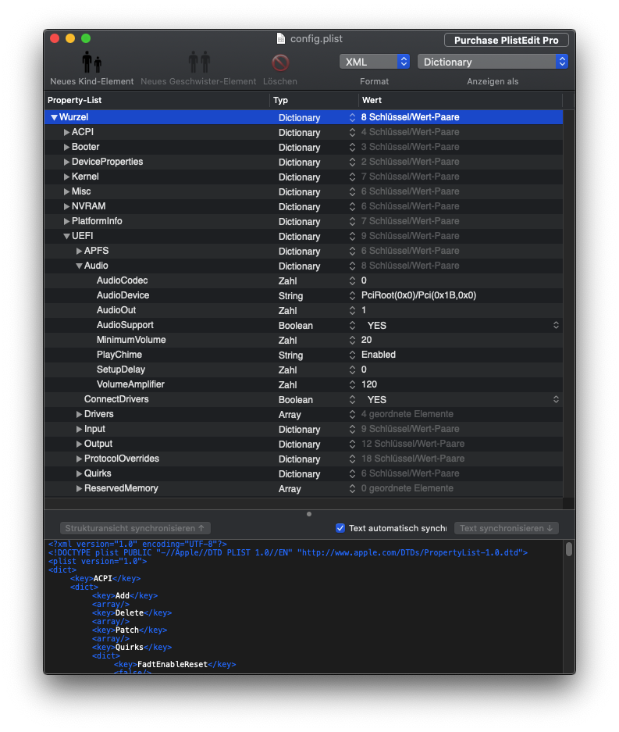Select the AudioDevice key
619x732 pixels.
123,295
